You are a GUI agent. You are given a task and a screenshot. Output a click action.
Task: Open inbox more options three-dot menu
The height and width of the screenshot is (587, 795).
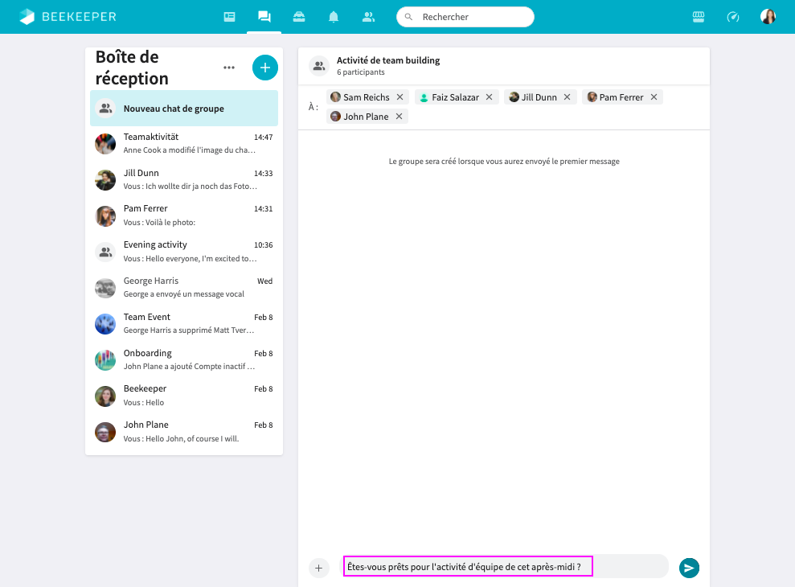coord(229,68)
